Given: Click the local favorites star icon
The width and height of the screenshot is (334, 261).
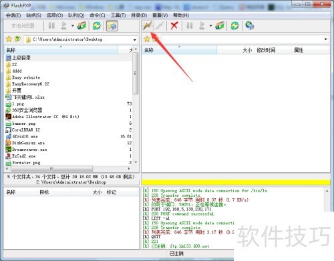Looking at the screenshot, I should 9,39.
